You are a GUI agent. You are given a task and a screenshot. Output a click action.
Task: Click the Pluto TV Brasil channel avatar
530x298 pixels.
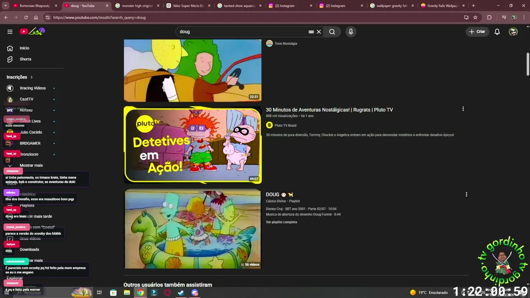click(269, 125)
